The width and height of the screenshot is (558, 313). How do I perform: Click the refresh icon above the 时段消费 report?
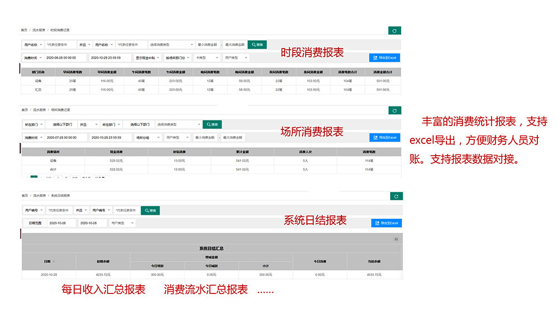(x=395, y=31)
